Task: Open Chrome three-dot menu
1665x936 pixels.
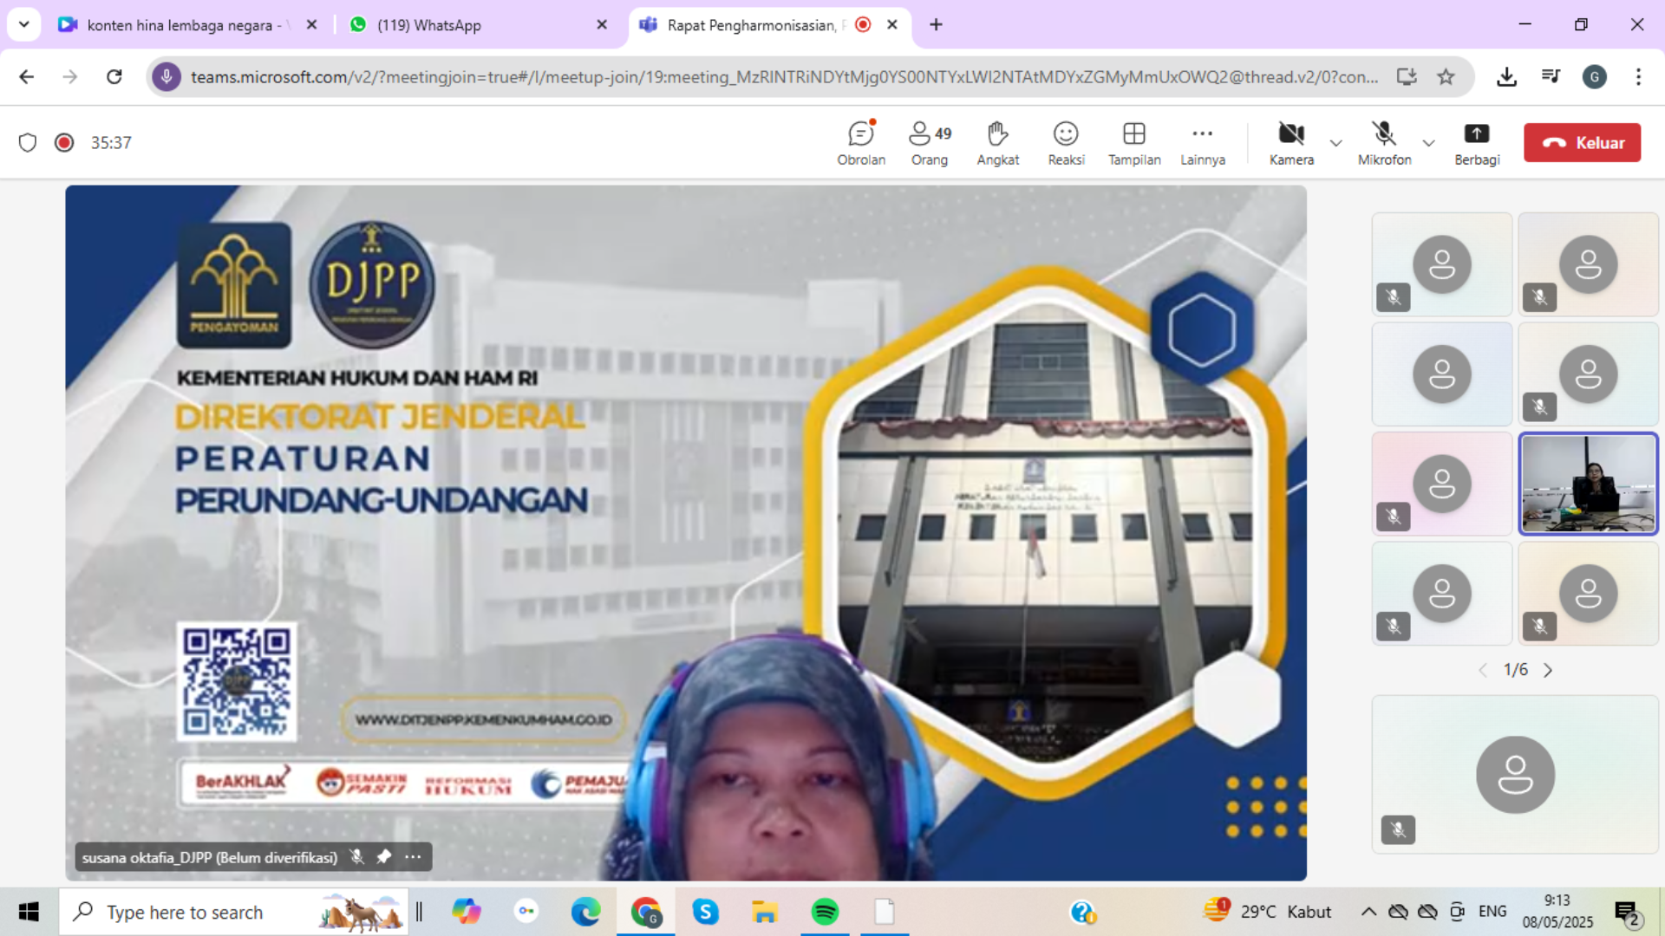Action: 1638,77
